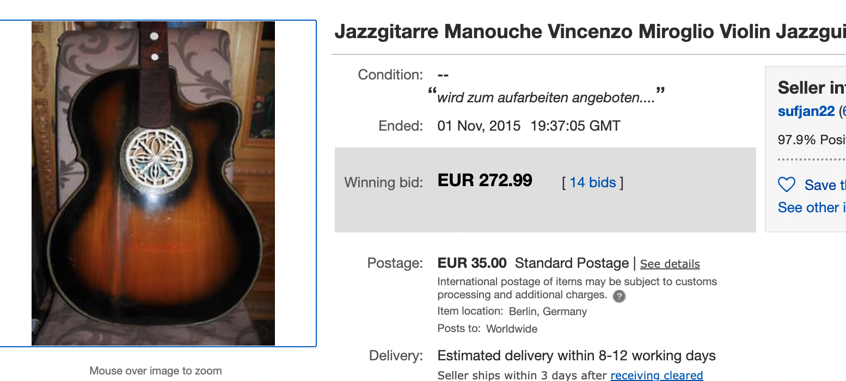Click the Estimated delivery 8-12 working days text
The height and width of the screenshot is (381, 846).
tap(576, 356)
